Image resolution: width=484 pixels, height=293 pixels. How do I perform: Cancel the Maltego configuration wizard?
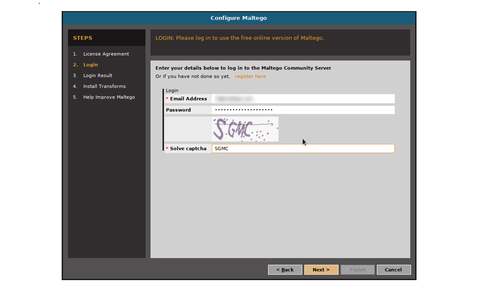click(393, 270)
